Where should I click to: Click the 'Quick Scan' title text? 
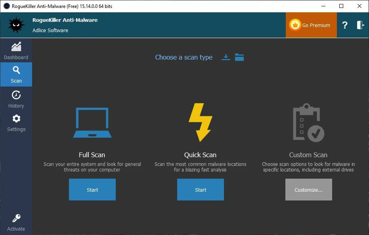click(200, 155)
